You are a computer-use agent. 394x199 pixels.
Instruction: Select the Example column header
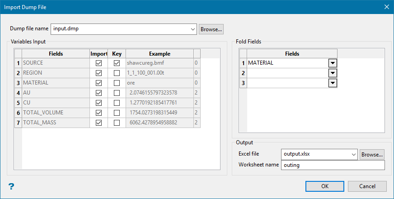tap(159, 54)
